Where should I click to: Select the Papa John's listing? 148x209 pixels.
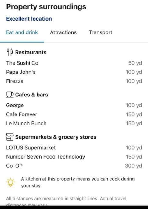[74, 72]
